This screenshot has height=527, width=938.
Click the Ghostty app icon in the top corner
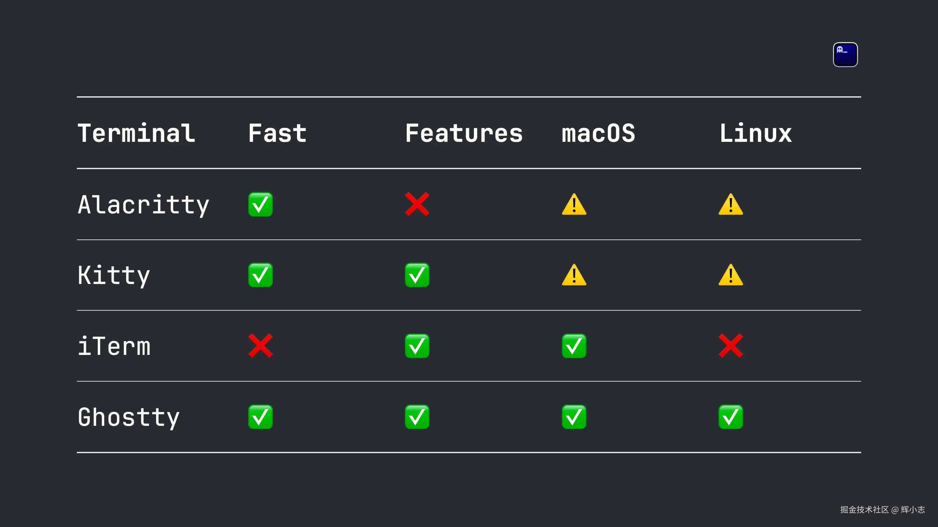click(845, 55)
